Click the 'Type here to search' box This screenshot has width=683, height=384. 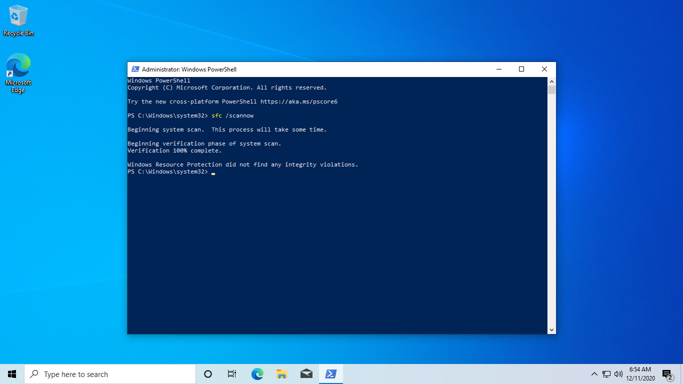pos(110,374)
